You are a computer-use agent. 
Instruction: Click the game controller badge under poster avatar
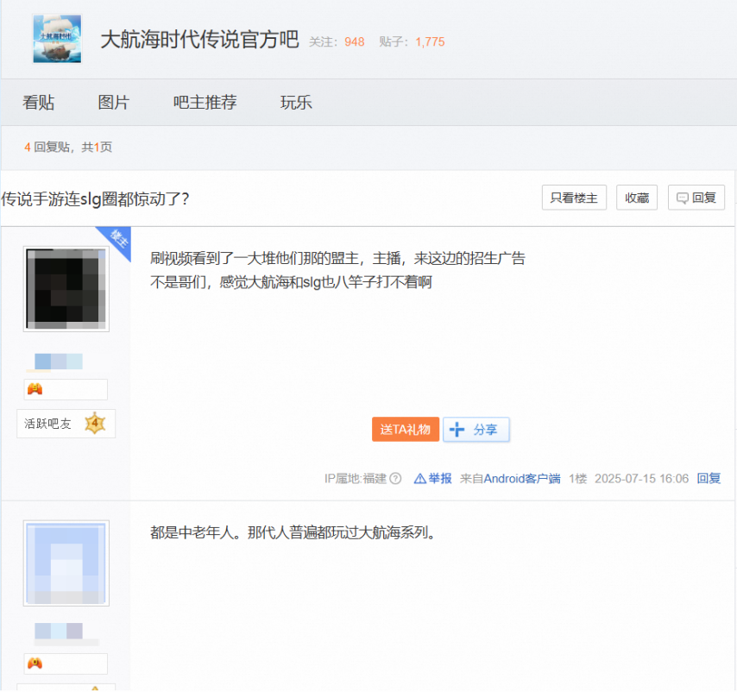35,389
